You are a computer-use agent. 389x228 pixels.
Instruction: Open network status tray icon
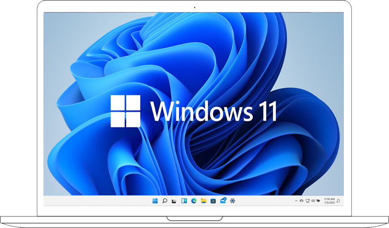[x=308, y=201]
